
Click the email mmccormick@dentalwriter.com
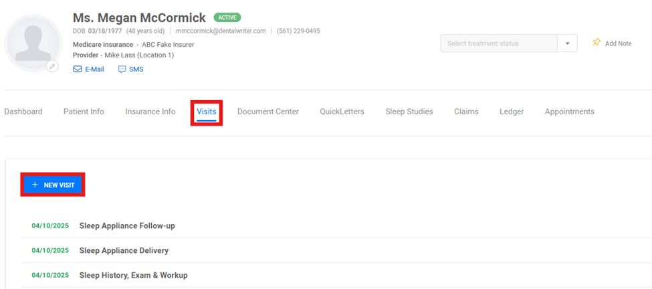(x=221, y=31)
